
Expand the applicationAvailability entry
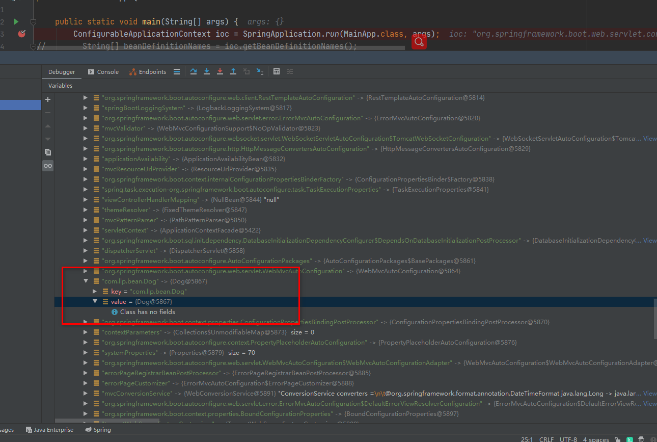[x=86, y=159]
